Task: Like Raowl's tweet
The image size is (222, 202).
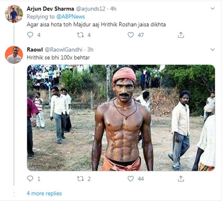Action: pyautogui.click(x=131, y=179)
